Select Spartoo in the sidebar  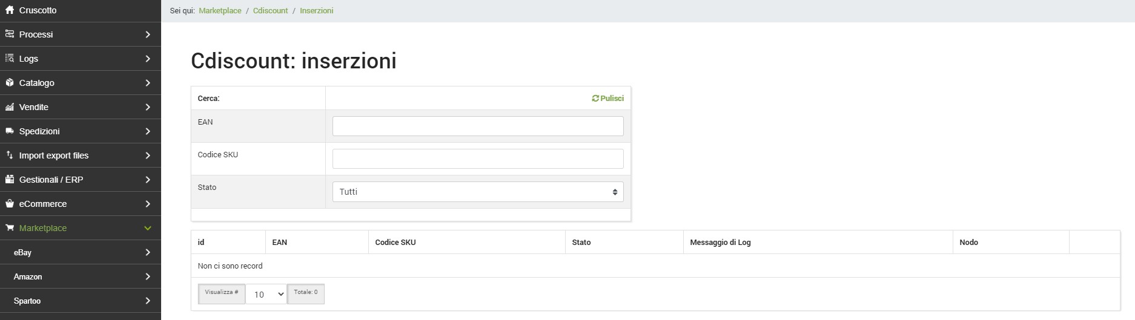pyautogui.click(x=27, y=301)
